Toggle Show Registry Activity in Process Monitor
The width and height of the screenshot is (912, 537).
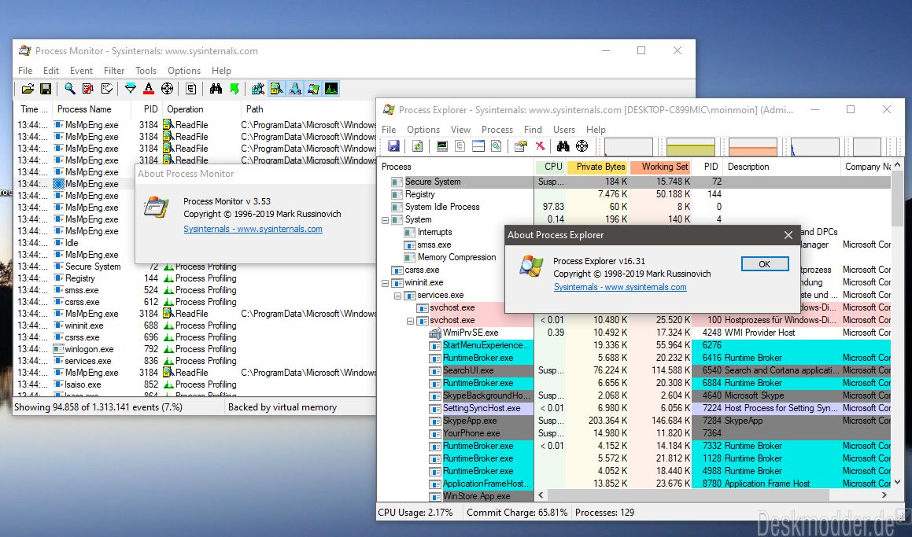pyautogui.click(x=257, y=89)
